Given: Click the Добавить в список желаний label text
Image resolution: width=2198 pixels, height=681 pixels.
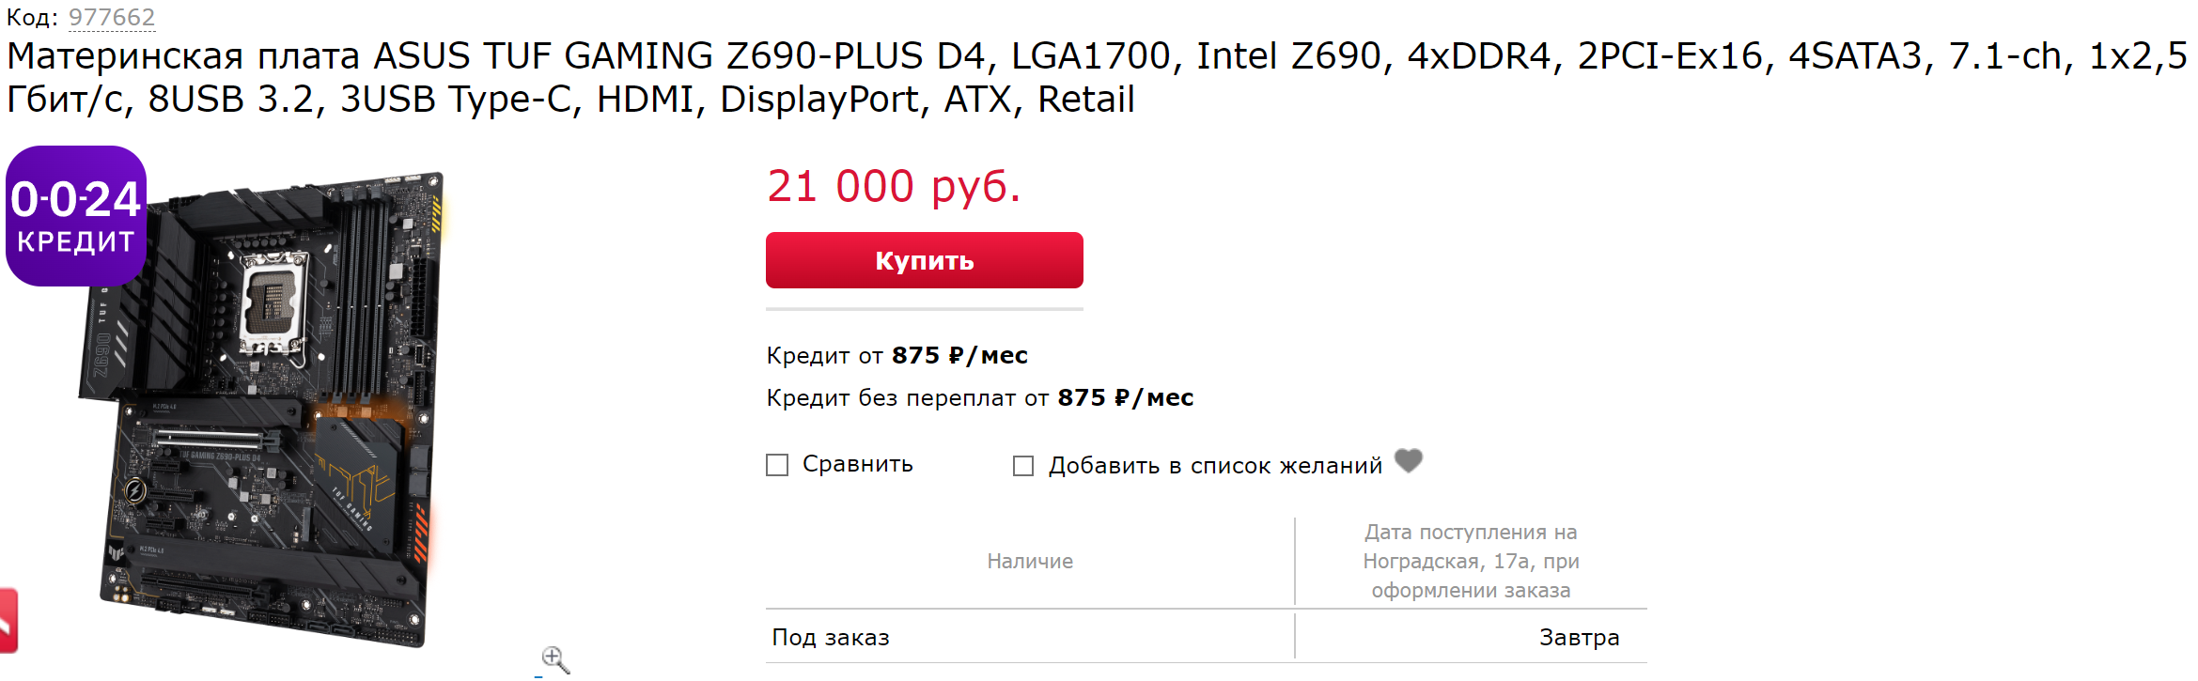Looking at the screenshot, I should [1215, 466].
